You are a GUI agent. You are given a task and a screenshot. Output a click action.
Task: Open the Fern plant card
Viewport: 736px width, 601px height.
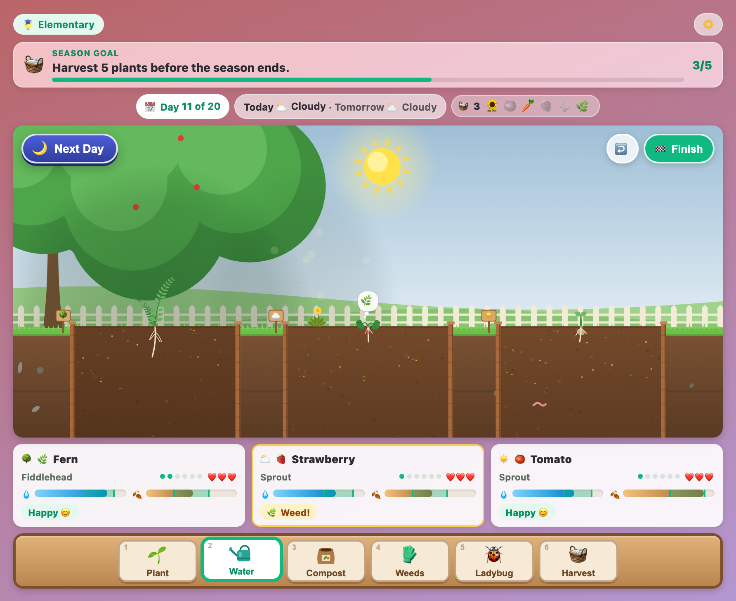129,485
